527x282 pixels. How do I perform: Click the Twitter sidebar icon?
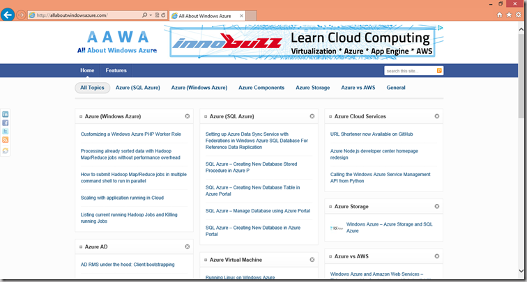6,132
